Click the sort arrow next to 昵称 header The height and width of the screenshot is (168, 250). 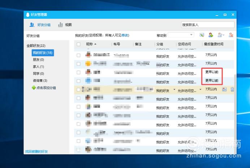click(x=95, y=44)
